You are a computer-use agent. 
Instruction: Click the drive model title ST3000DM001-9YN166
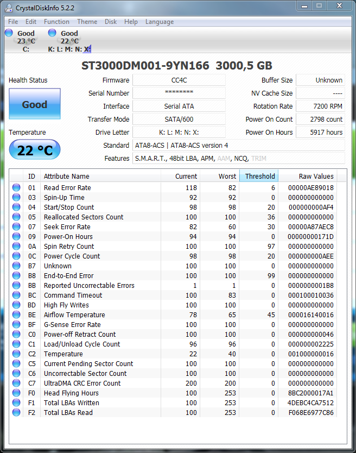click(x=145, y=66)
